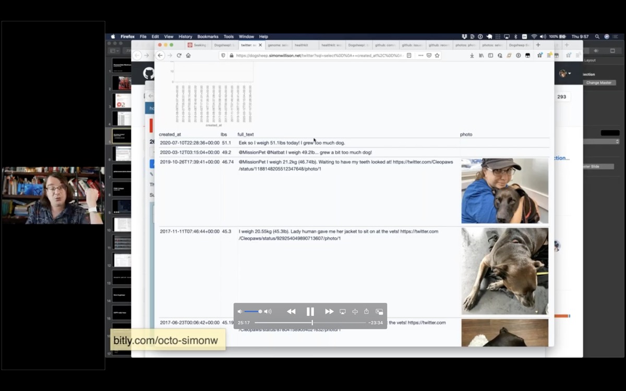Open the Firefox library icon
This screenshot has width=626, height=391.
(x=481, y=55)
